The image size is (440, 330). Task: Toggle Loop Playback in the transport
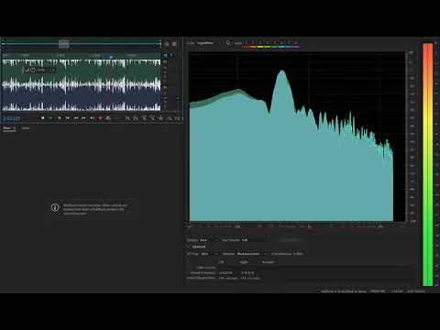[108, 118]
